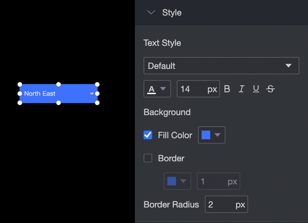Click the bottom-right resize handle
The width and height of the screenshot is (308, 223).
(97, 103)
